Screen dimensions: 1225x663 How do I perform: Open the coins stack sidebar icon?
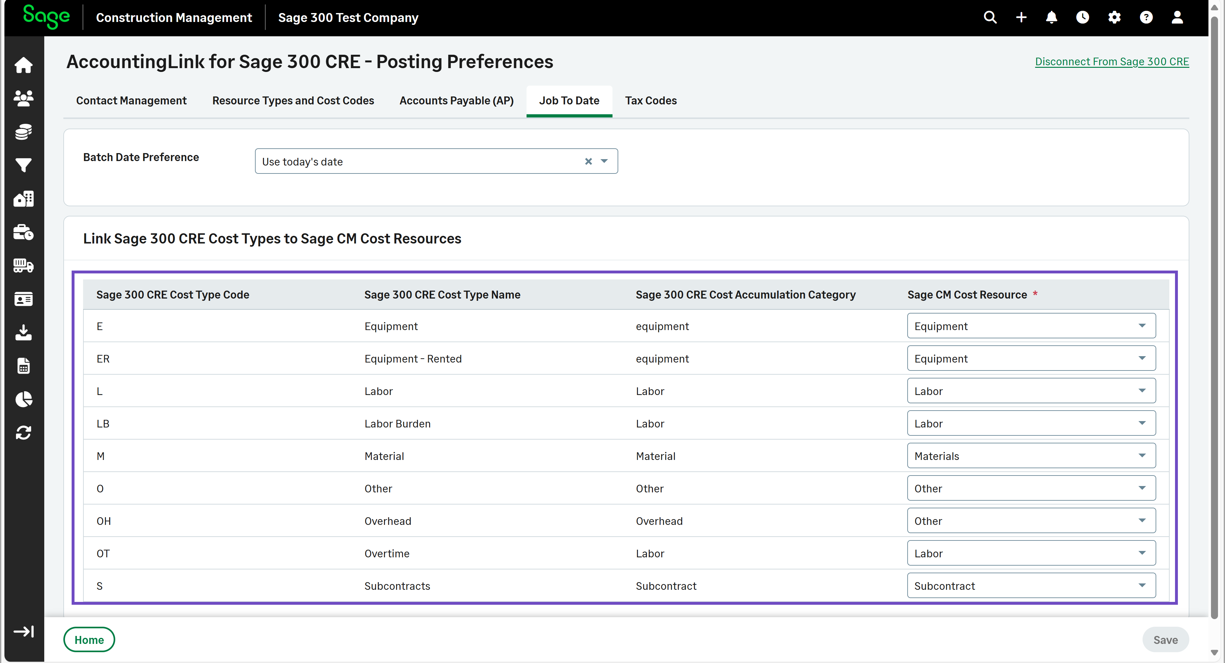(x=23, y=132)
